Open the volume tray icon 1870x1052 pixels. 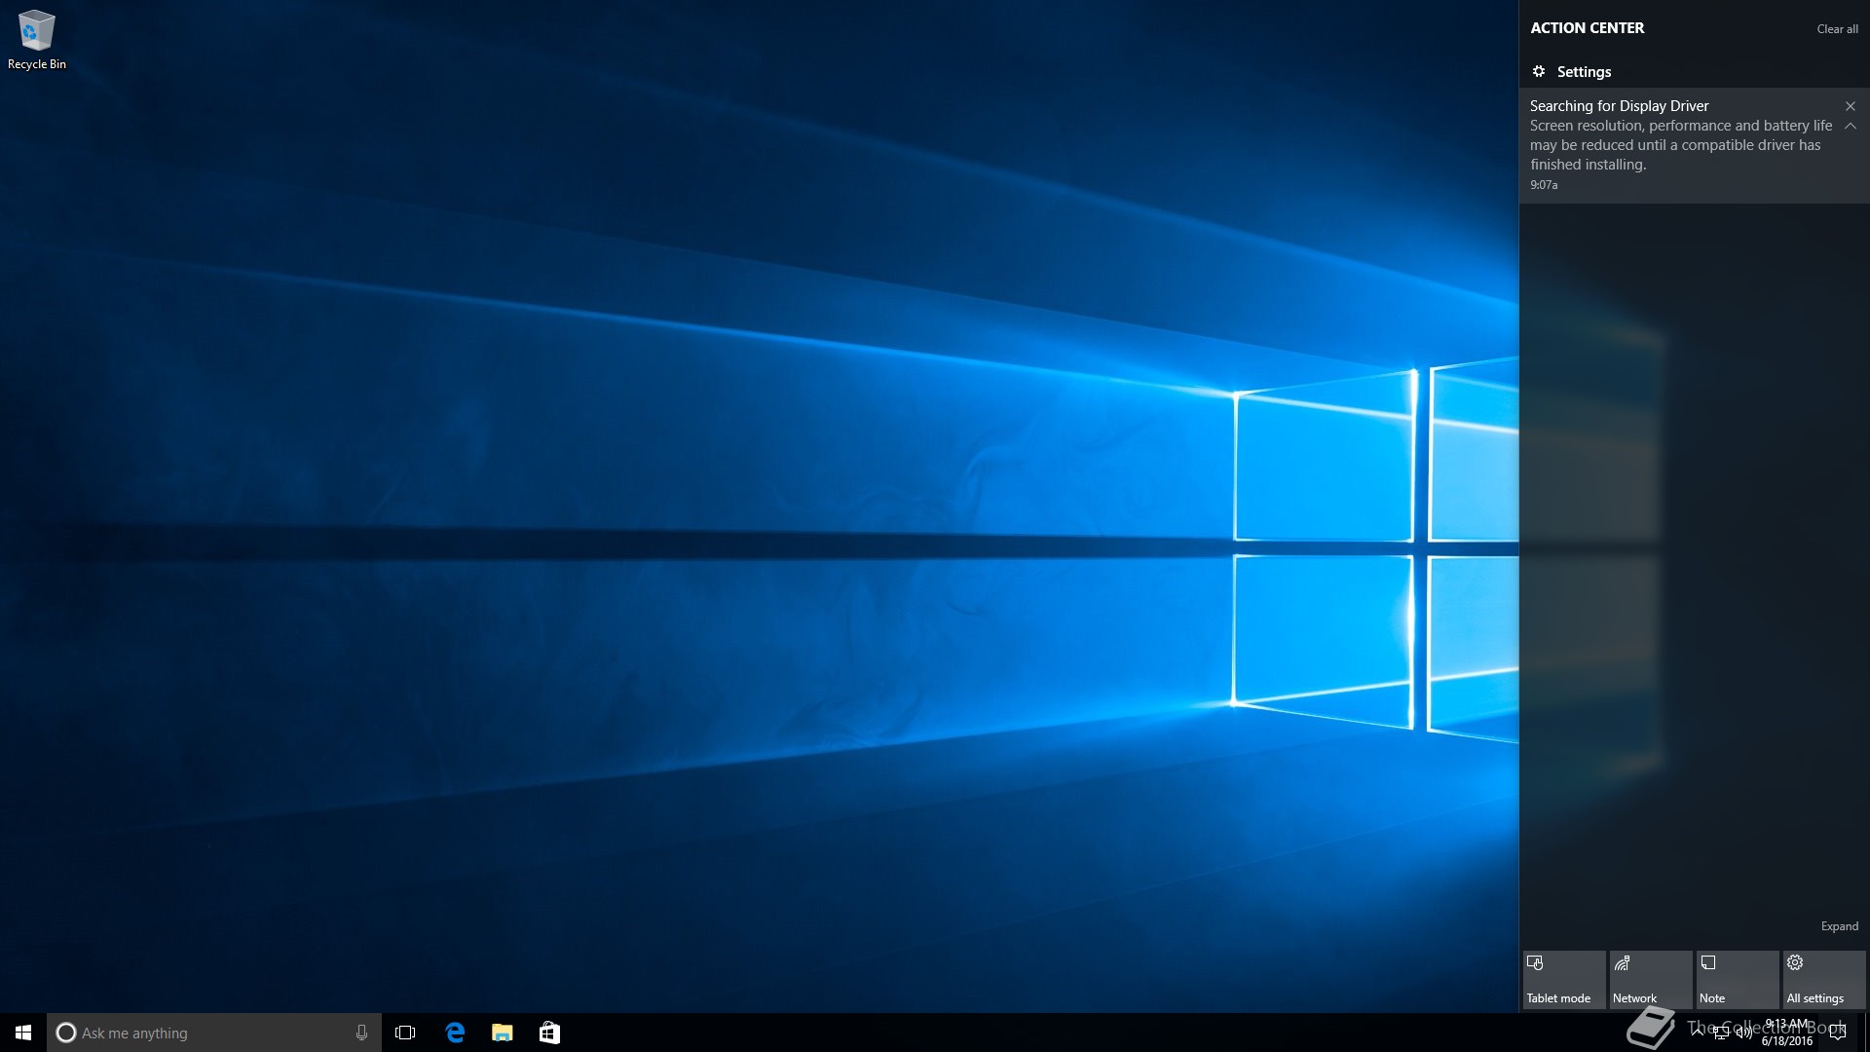[1743, 1033]
